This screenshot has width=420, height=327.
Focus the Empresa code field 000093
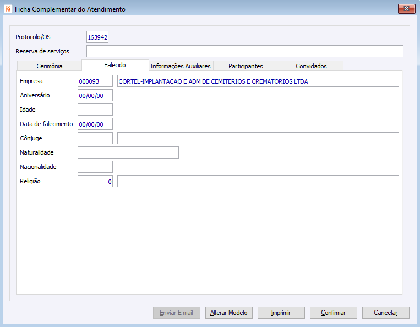tap(95, 81)
